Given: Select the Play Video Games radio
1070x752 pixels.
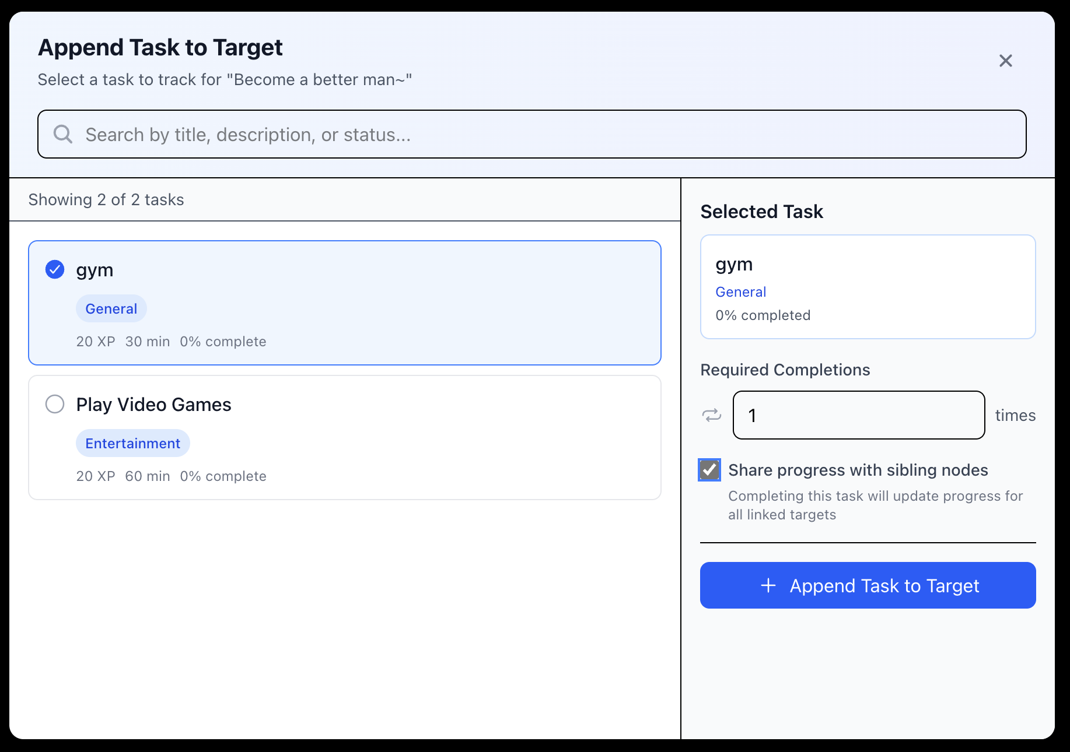Looking at the screenshot, I should 55,404.
